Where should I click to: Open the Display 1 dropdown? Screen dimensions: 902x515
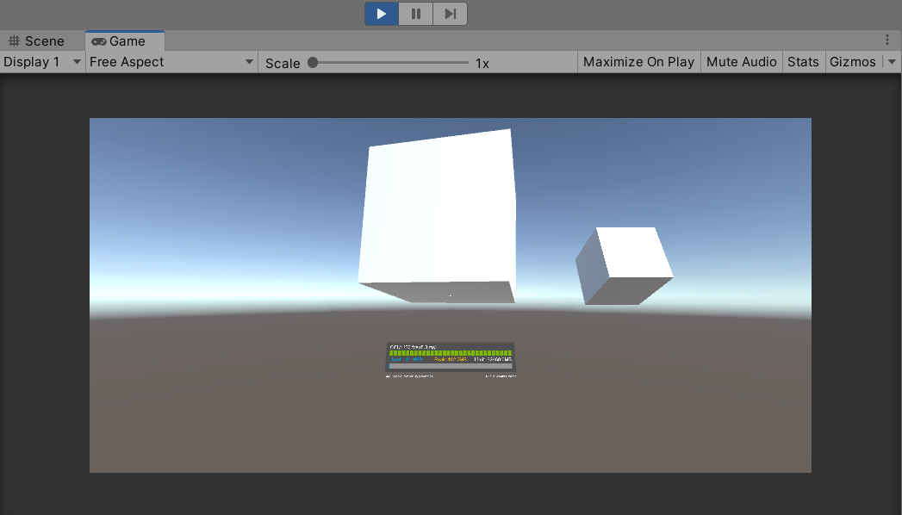tap(42, 62)
